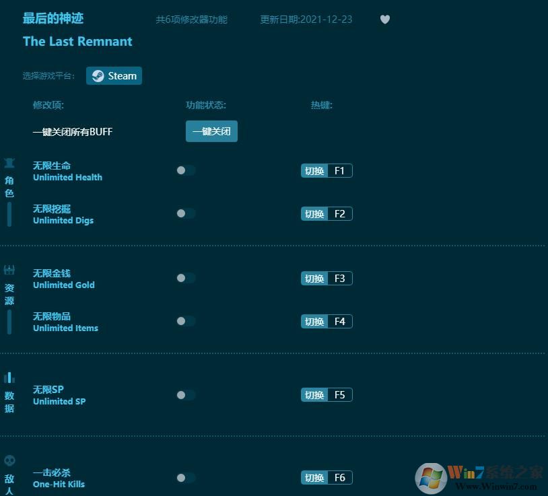Select the crown icon for 角色 category

tap(9, 162)
